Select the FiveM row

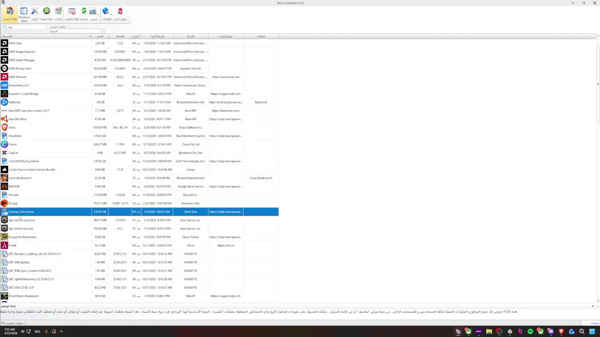(x=139, y=245)
